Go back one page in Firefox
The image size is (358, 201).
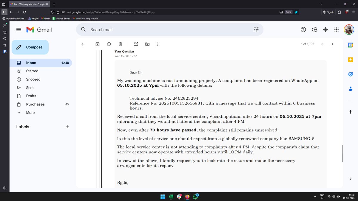[x=11, y=12]
